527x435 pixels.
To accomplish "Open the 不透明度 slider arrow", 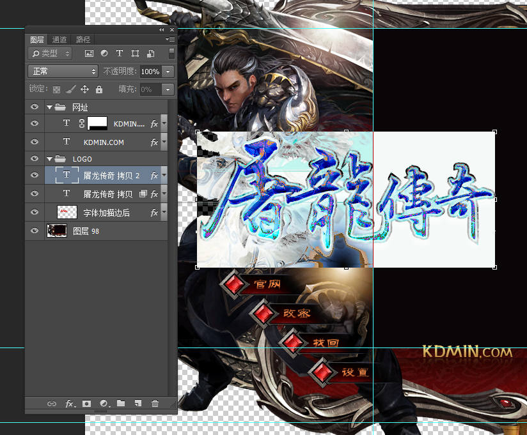I will (168, 72).
